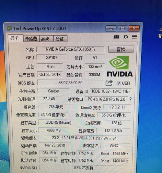Click the refresh arrows icon
162x173 pixels.
126,37
